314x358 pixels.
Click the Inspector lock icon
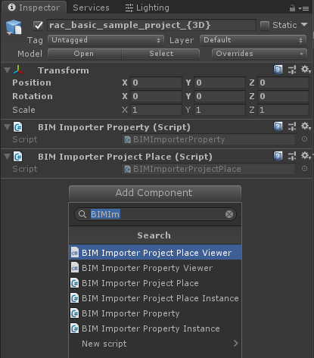click(x=292, y=8)
